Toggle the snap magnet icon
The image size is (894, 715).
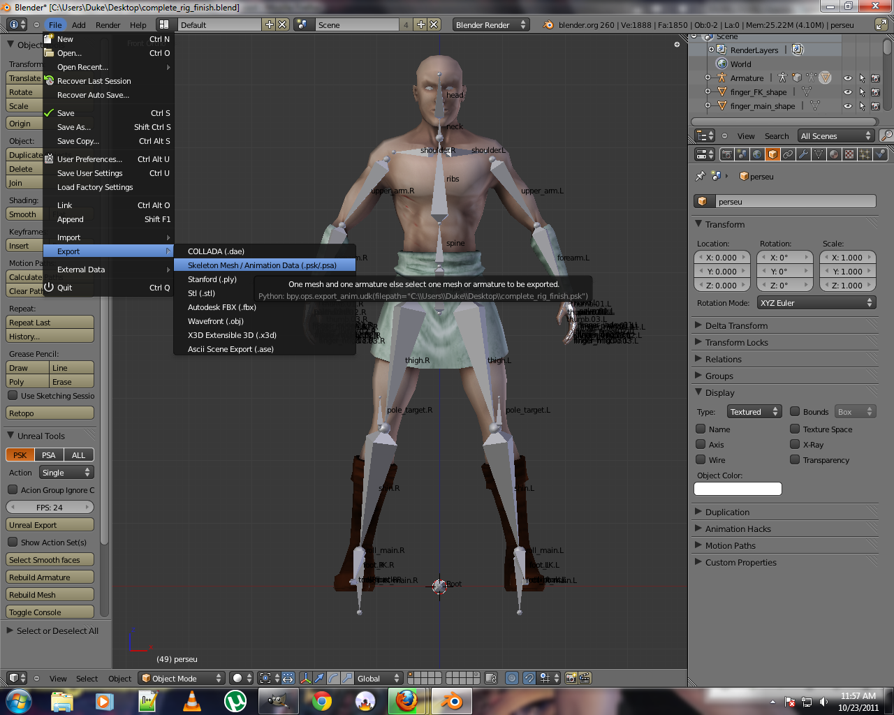pos(529,678)
